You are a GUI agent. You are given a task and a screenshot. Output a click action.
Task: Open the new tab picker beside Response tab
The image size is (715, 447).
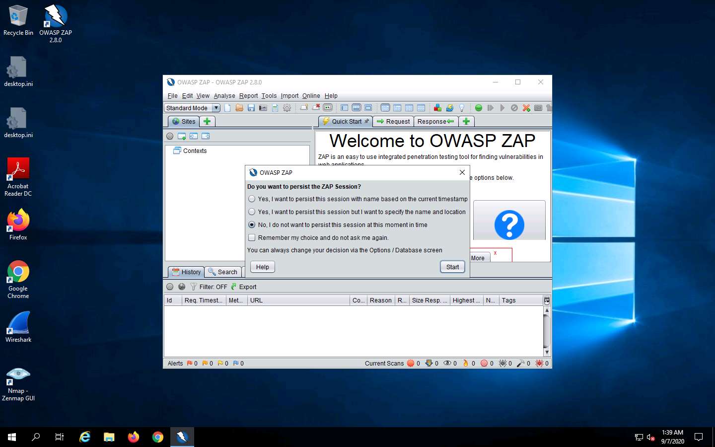(x=466, y=121)
